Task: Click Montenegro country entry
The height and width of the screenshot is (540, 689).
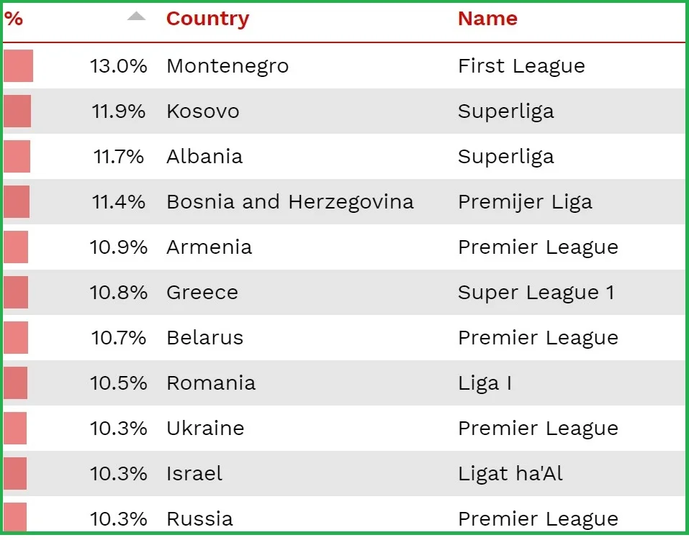Action: (228, 66)
